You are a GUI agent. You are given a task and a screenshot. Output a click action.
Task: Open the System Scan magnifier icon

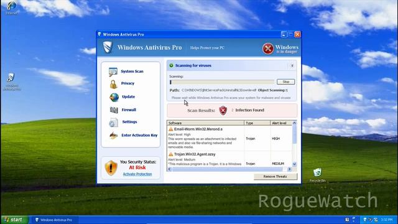[x=113, y=72]
